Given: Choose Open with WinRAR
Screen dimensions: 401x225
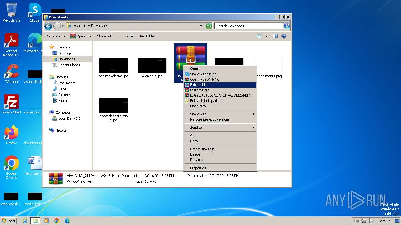Looking at the screenshot, I should point(220,79).
